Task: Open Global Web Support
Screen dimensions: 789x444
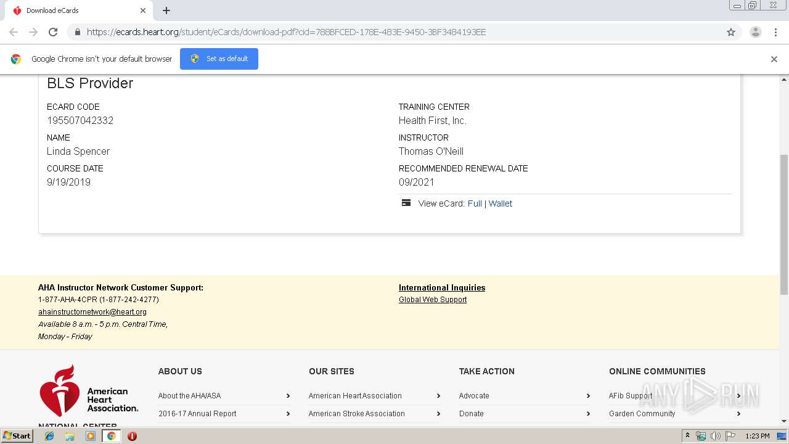Action: [x=433, y=300]
